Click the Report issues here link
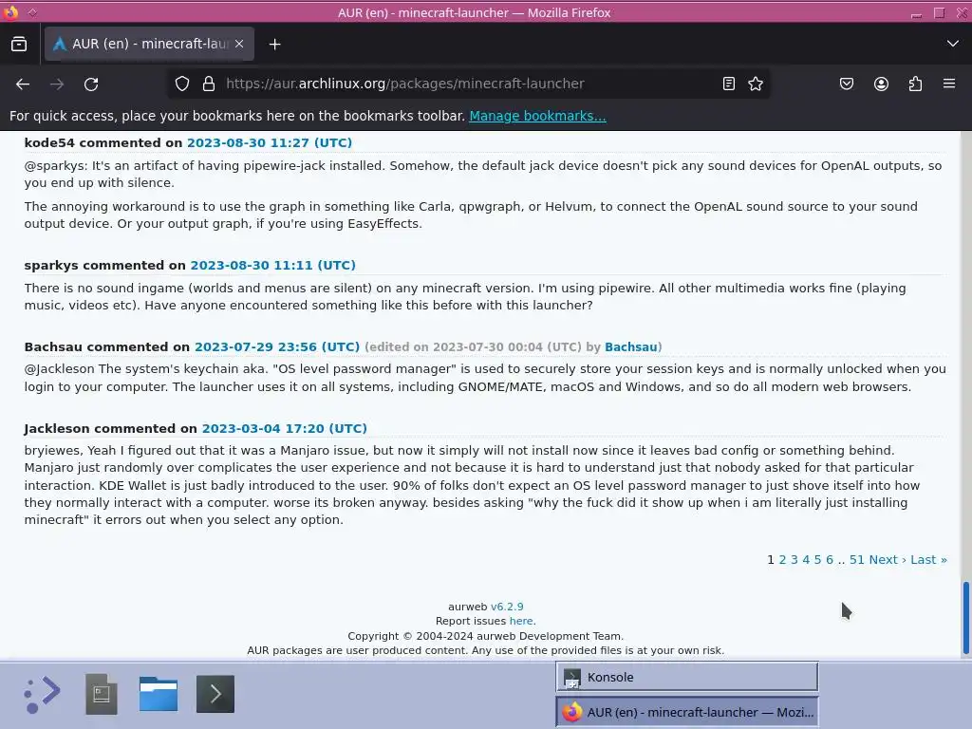The width and height of the screenshot is (972, 729). pyautogui.click(x=521, y=621)
